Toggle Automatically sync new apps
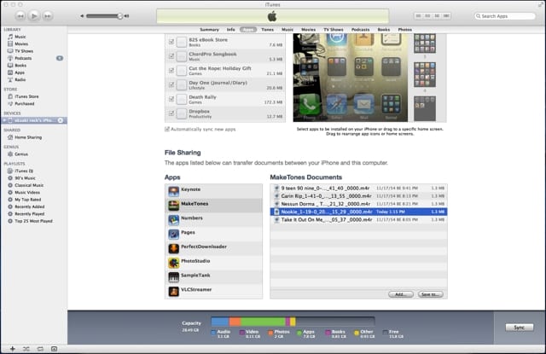Image resolution: width=546 pixels, height=354 pixels. 167,129
